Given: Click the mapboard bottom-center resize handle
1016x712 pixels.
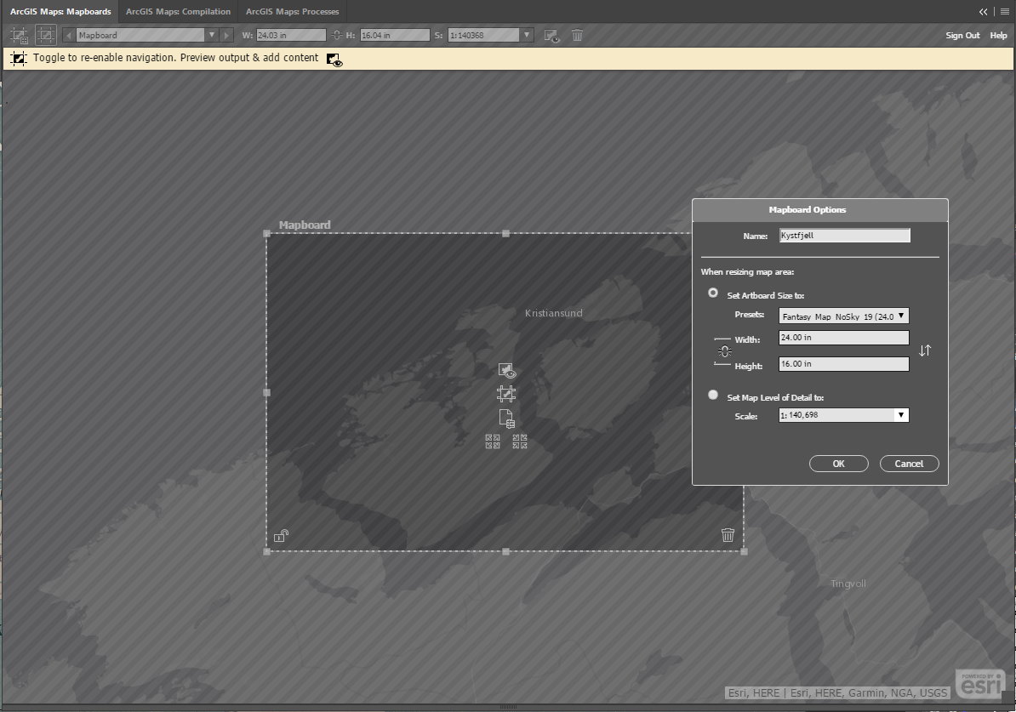Looking at the screenshot, I should point(506,551).
